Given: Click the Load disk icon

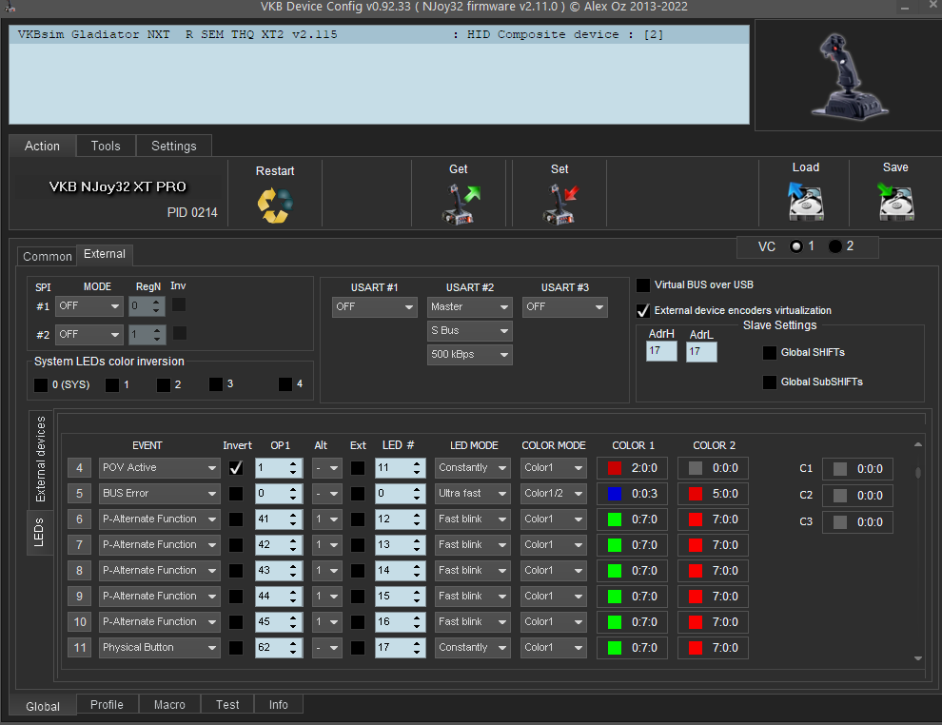Looking at the screenshot, I should click(806, 201).
